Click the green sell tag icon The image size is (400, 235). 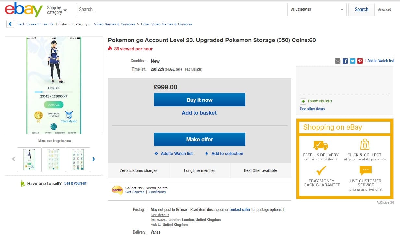[x=22, y=183]
